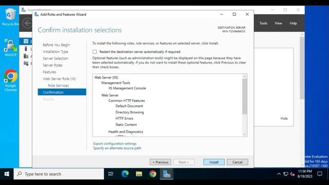
Task: Launch Chrome from the taskbar
Action: tap(153, 174)
